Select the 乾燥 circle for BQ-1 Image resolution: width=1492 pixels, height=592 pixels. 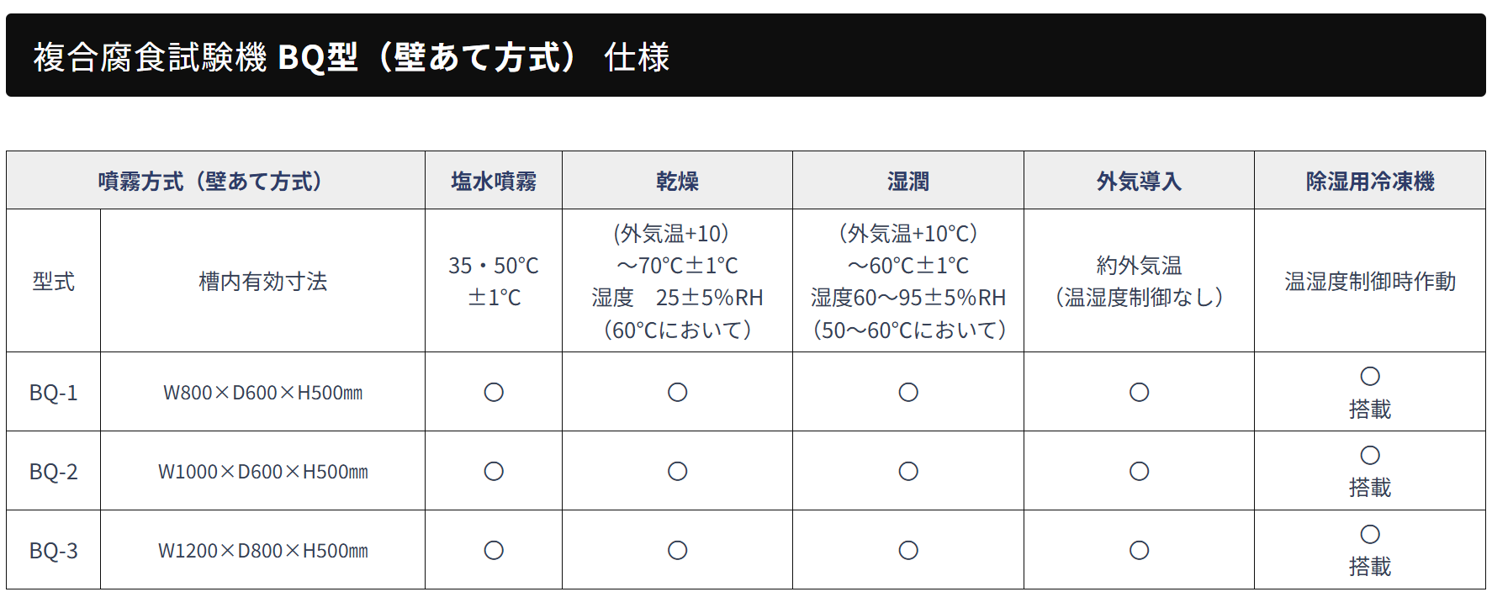pyautogui.click(x=677, y=393)
